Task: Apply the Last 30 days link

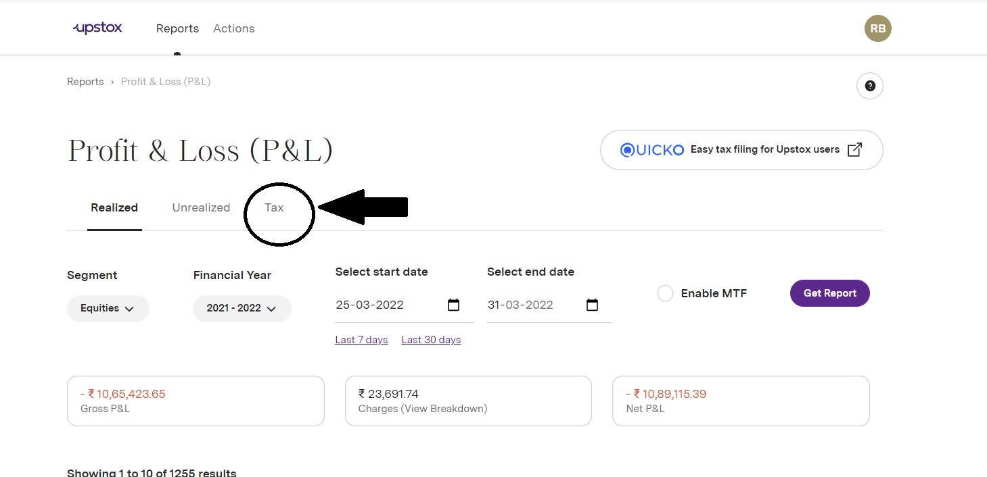Action: pyautogui.click(x=431, y=340)
